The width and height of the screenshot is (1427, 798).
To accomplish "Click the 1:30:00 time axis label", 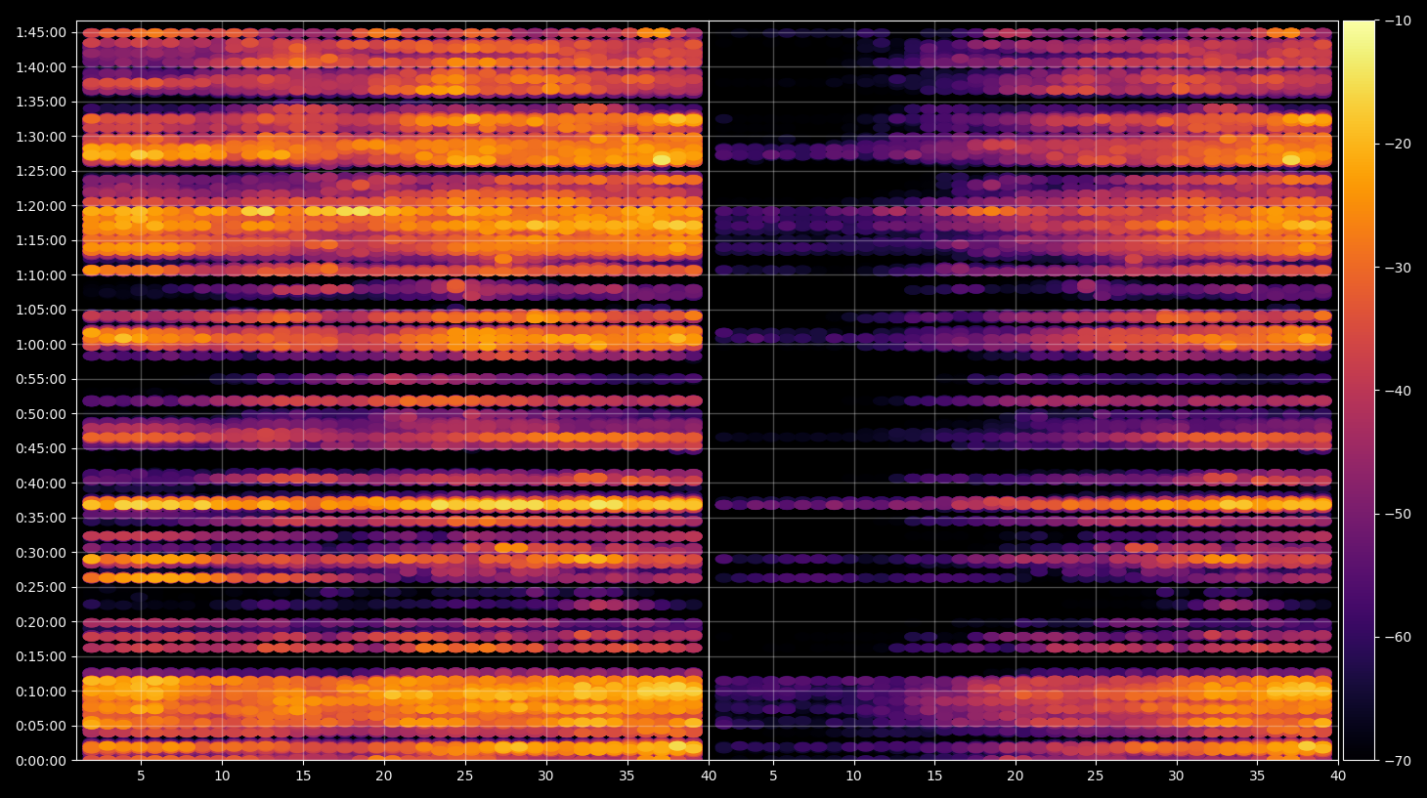I will tap(41, 137).
